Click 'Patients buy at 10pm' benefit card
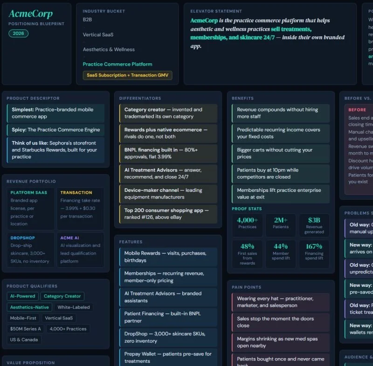The height and width of the screenshot is (366, 373). pyautogui.click(x=281, y=174)
